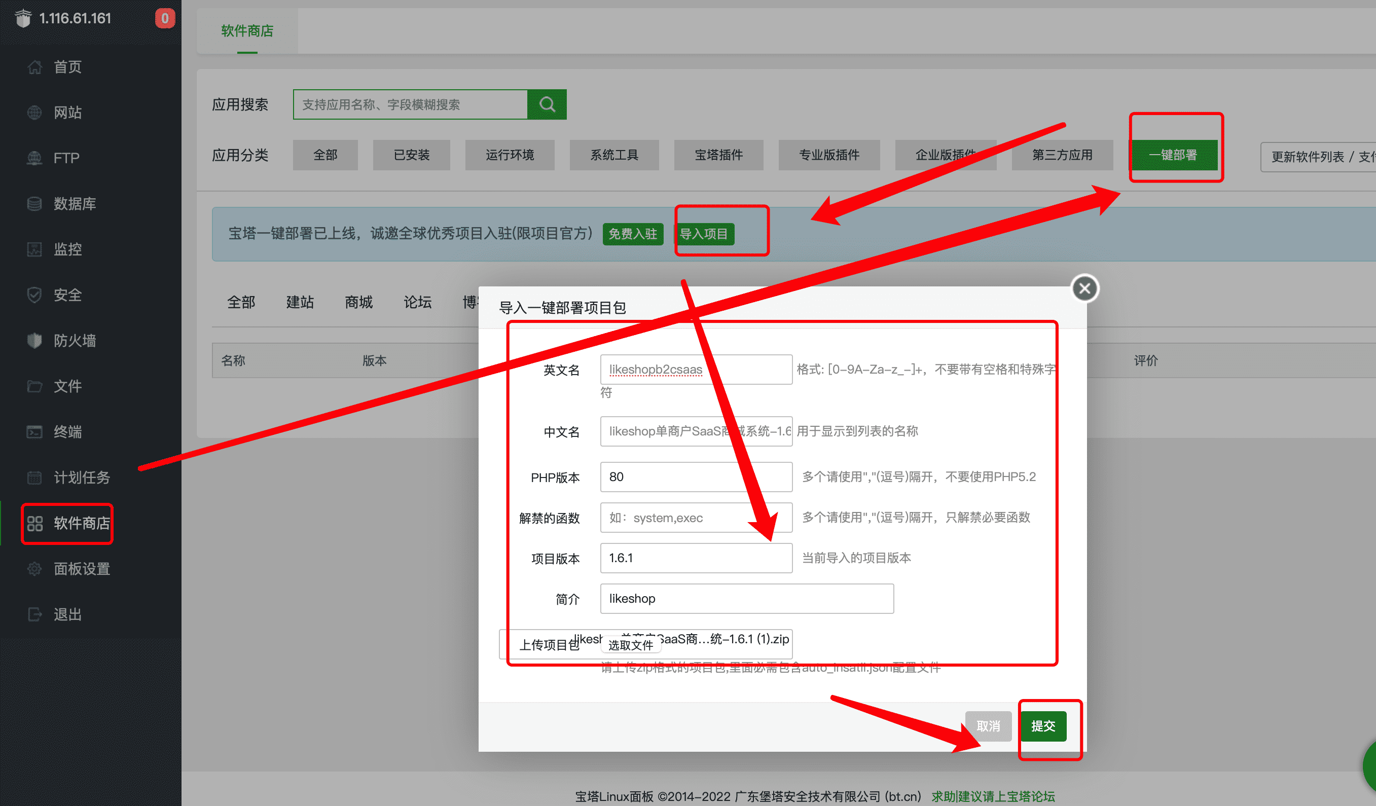This screenshot has width=1376, height=806.
Task: Select the 宝塔插件 category
Action: click(x=718, y=155)
